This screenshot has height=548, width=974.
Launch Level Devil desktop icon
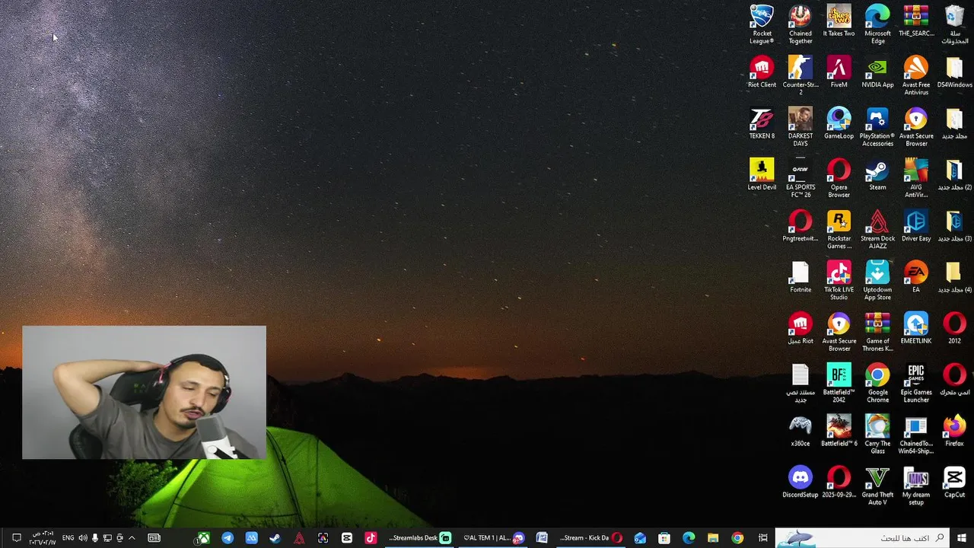[x=762, y=174]
